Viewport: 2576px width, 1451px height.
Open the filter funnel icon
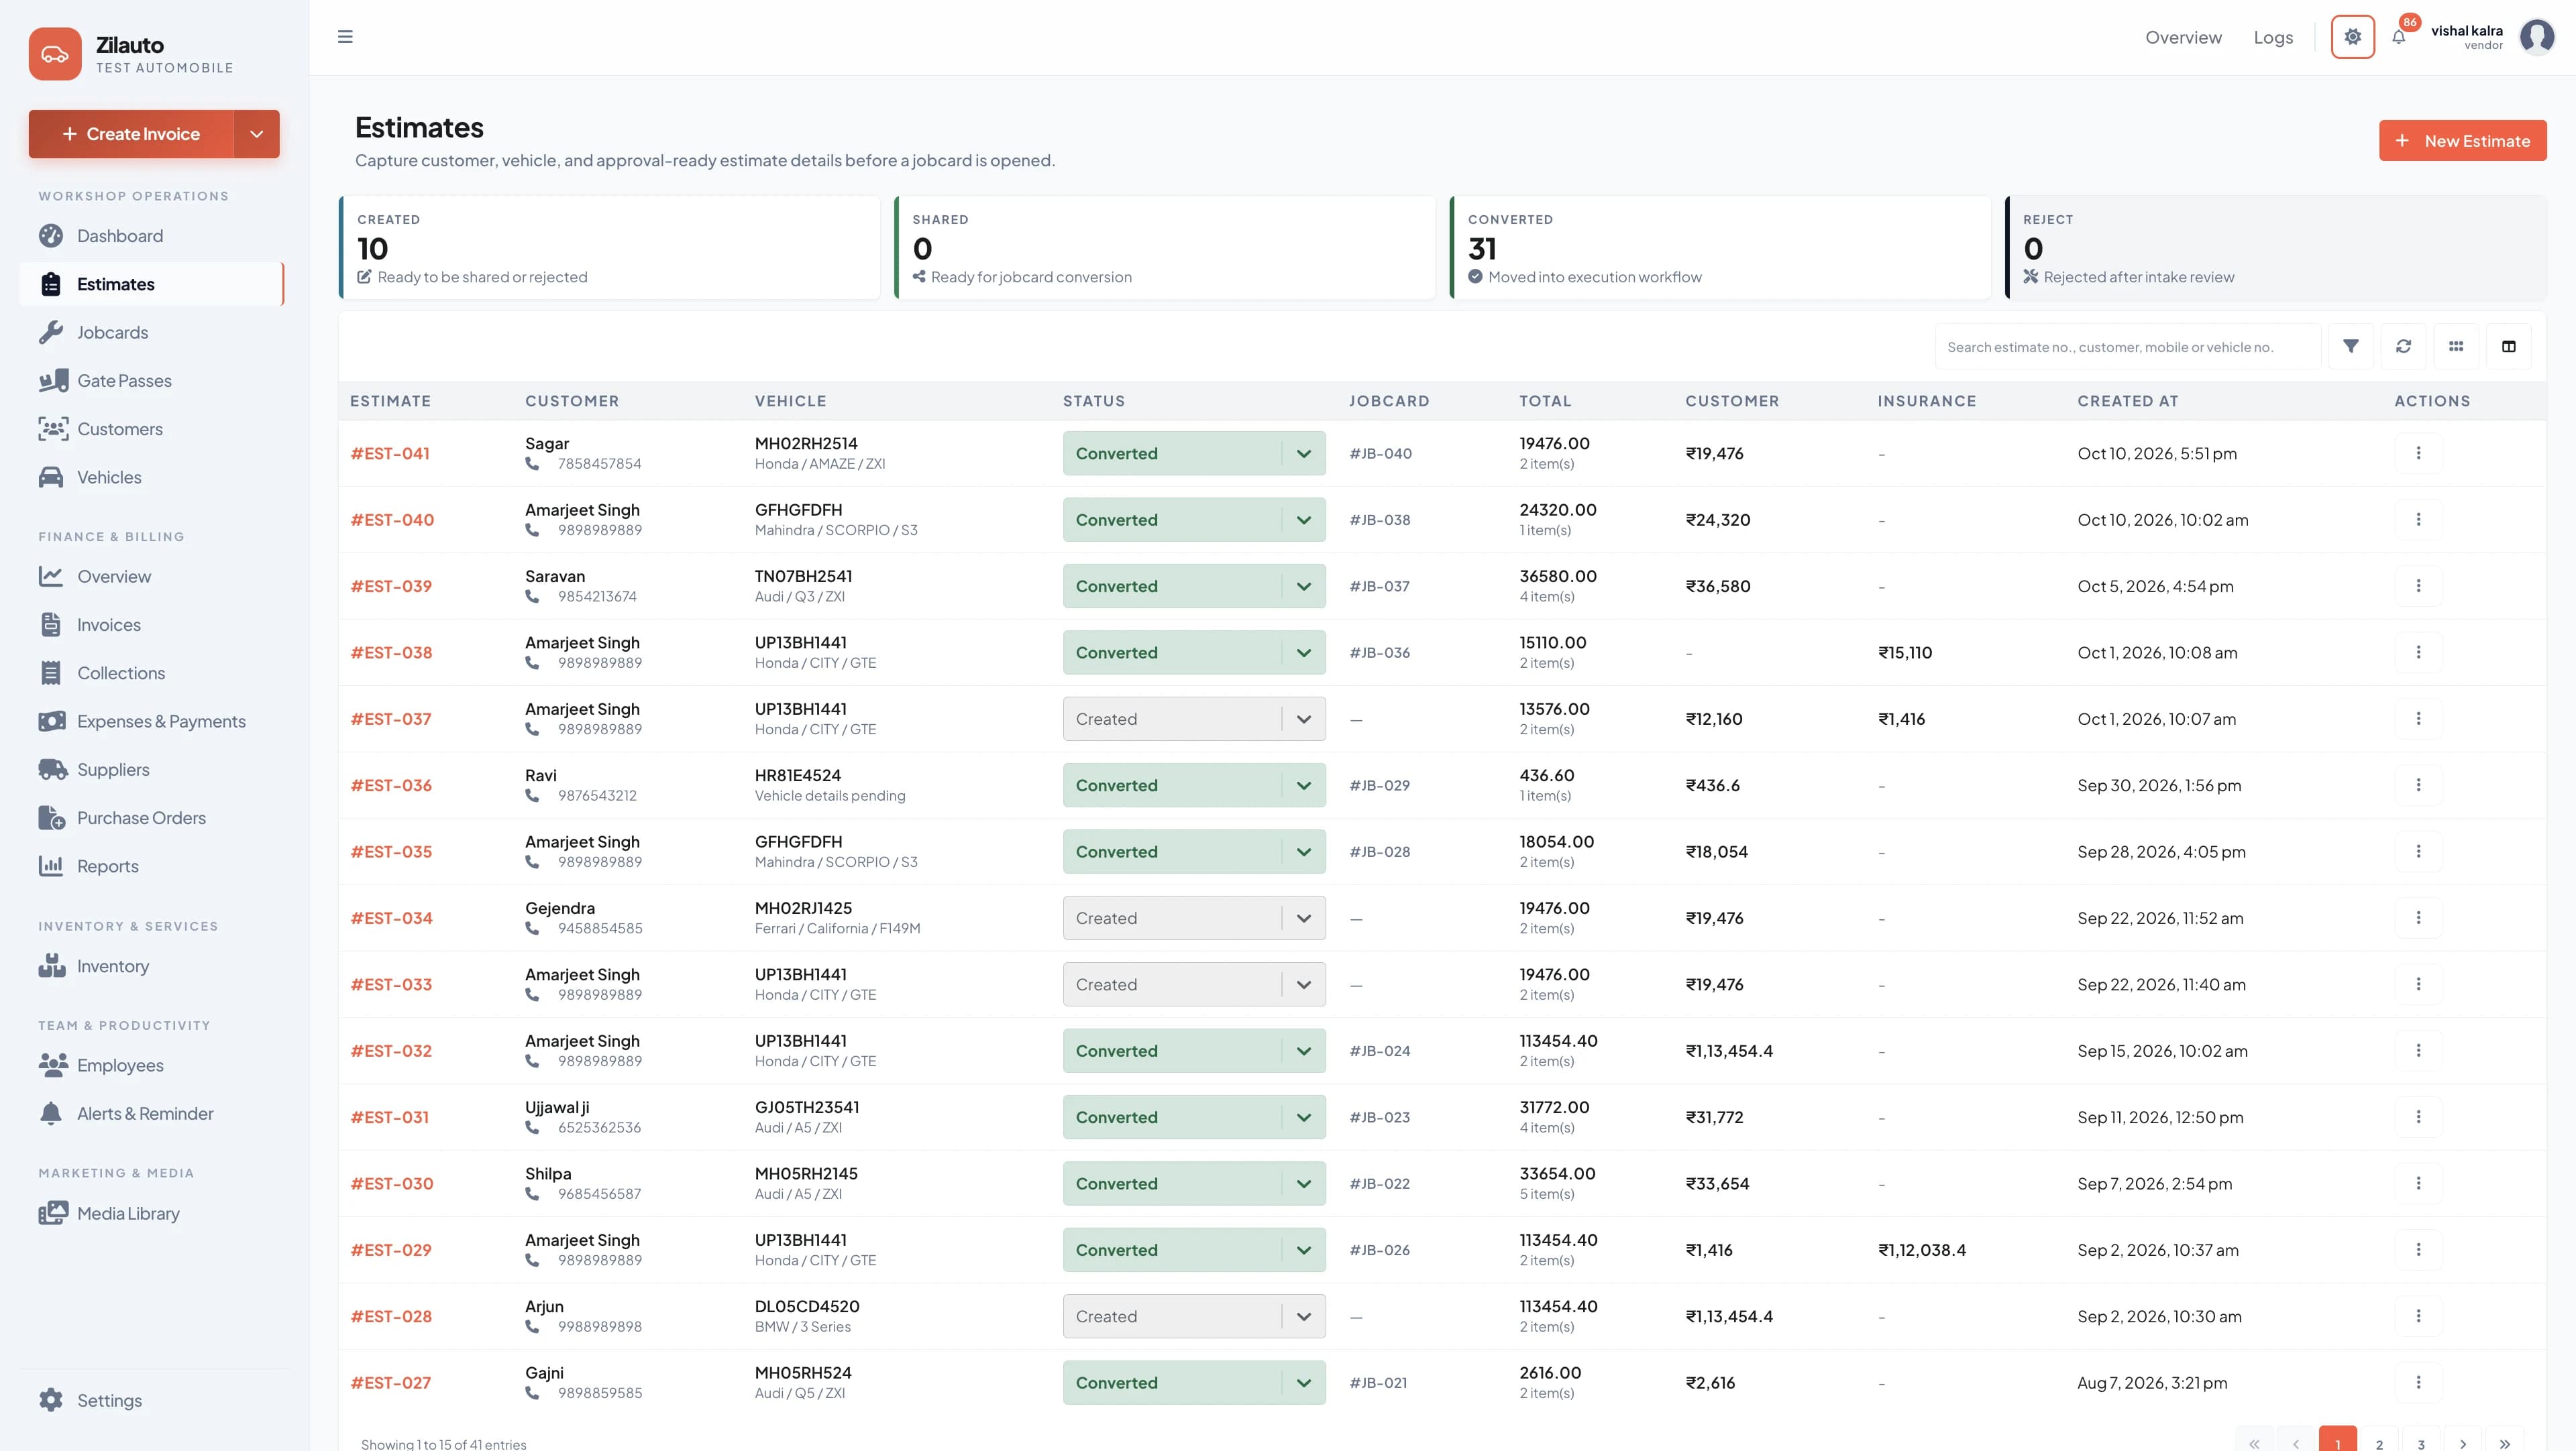pyautogui.click(x=2350, y=346)
